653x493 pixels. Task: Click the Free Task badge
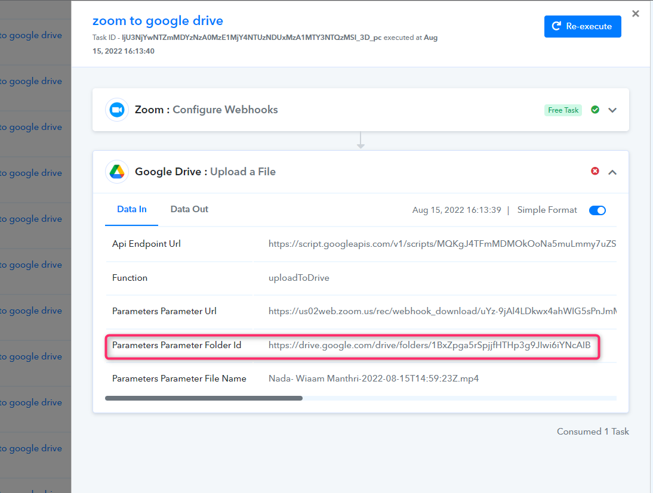coord(563,110)
